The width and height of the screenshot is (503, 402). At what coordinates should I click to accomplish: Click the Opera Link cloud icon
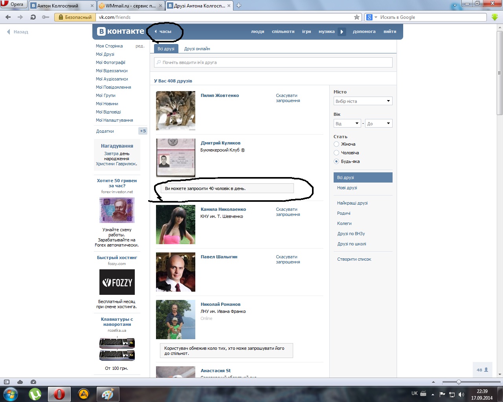tap(20, 382)
